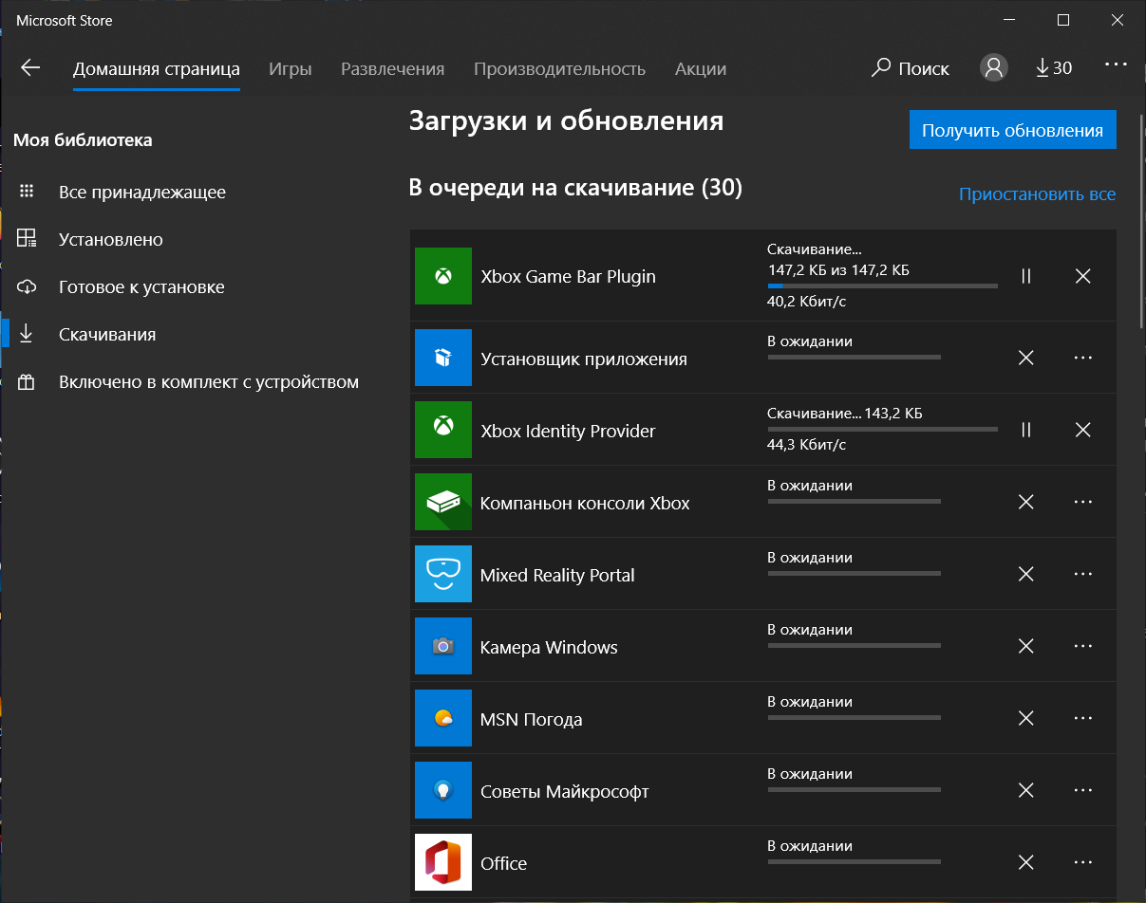Screen dimensions: 1146x903
Task: Cancel the MSN Погода queued download
Action: (x=1025, y=718)
